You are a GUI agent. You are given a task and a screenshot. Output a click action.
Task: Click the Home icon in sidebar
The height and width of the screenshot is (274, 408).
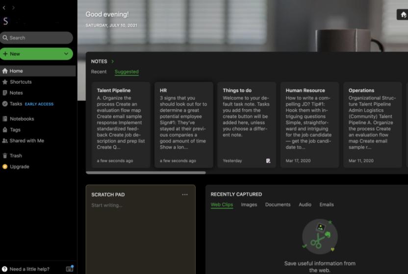click(5, 71)
